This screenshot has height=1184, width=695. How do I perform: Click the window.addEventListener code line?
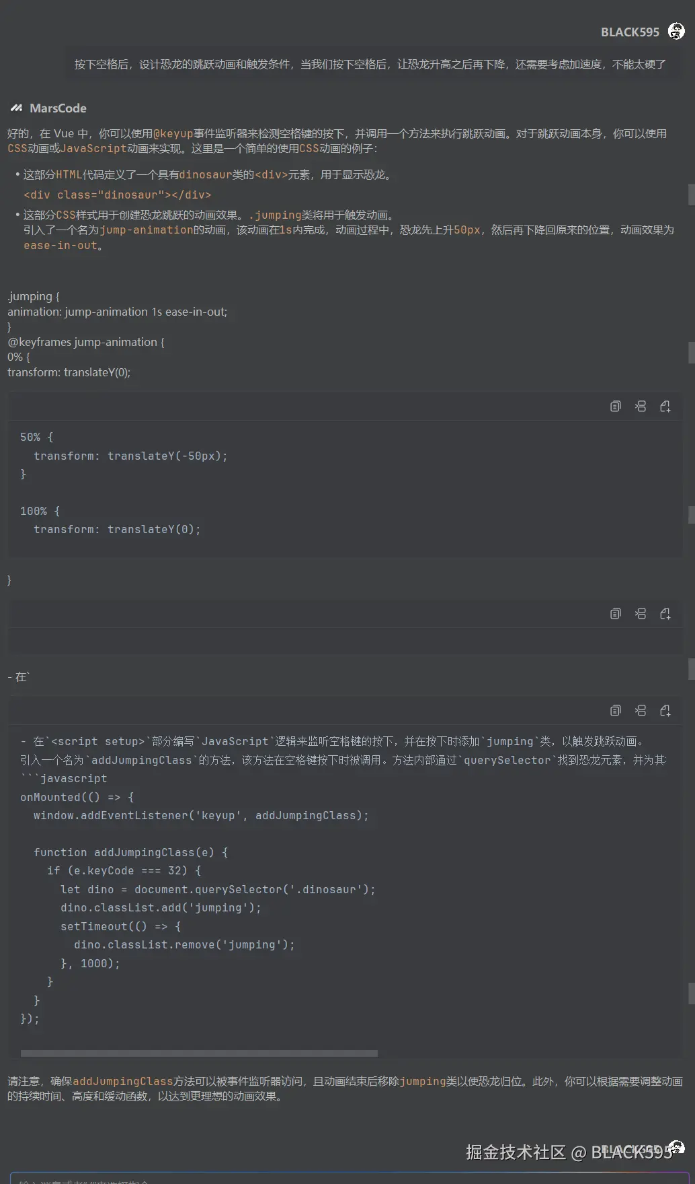coord(201,816)
